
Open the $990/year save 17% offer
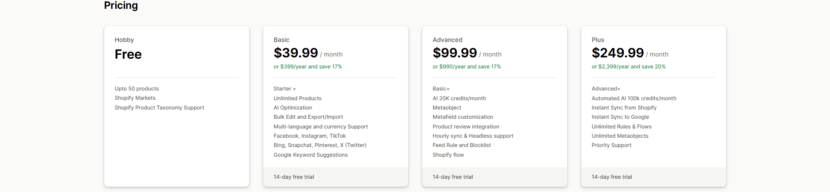(x=466, y=67)
